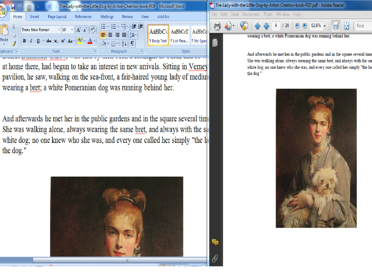
Task: Click the Print icon in Adobe Reader
Action: 217,26
